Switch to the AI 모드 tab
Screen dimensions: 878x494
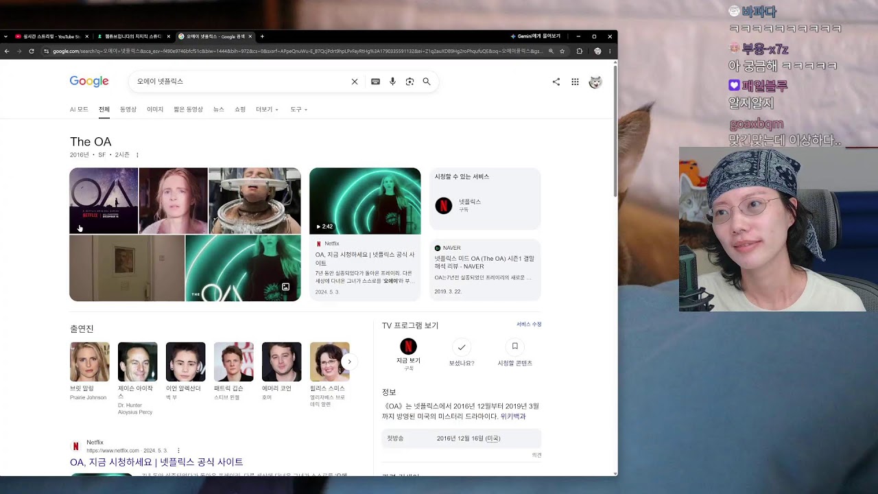coord(79,110)
